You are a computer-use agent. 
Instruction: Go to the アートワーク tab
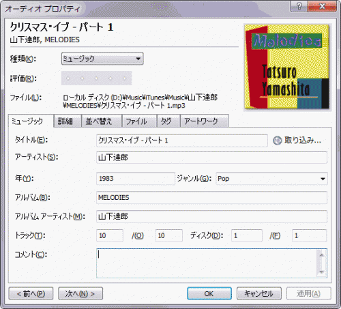204,121
